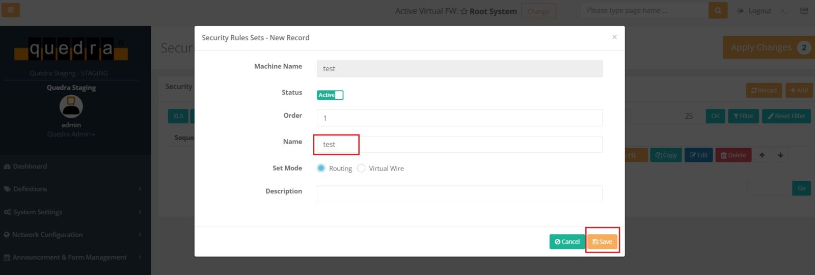
Task: Click the admin user avatar
Action: 71,106
